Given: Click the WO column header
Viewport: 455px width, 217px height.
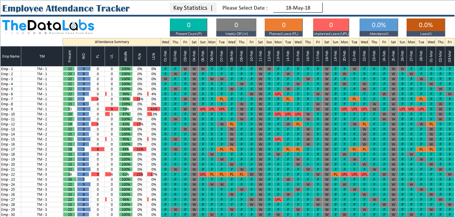Looking at the screenshot, I should (84, 56).
